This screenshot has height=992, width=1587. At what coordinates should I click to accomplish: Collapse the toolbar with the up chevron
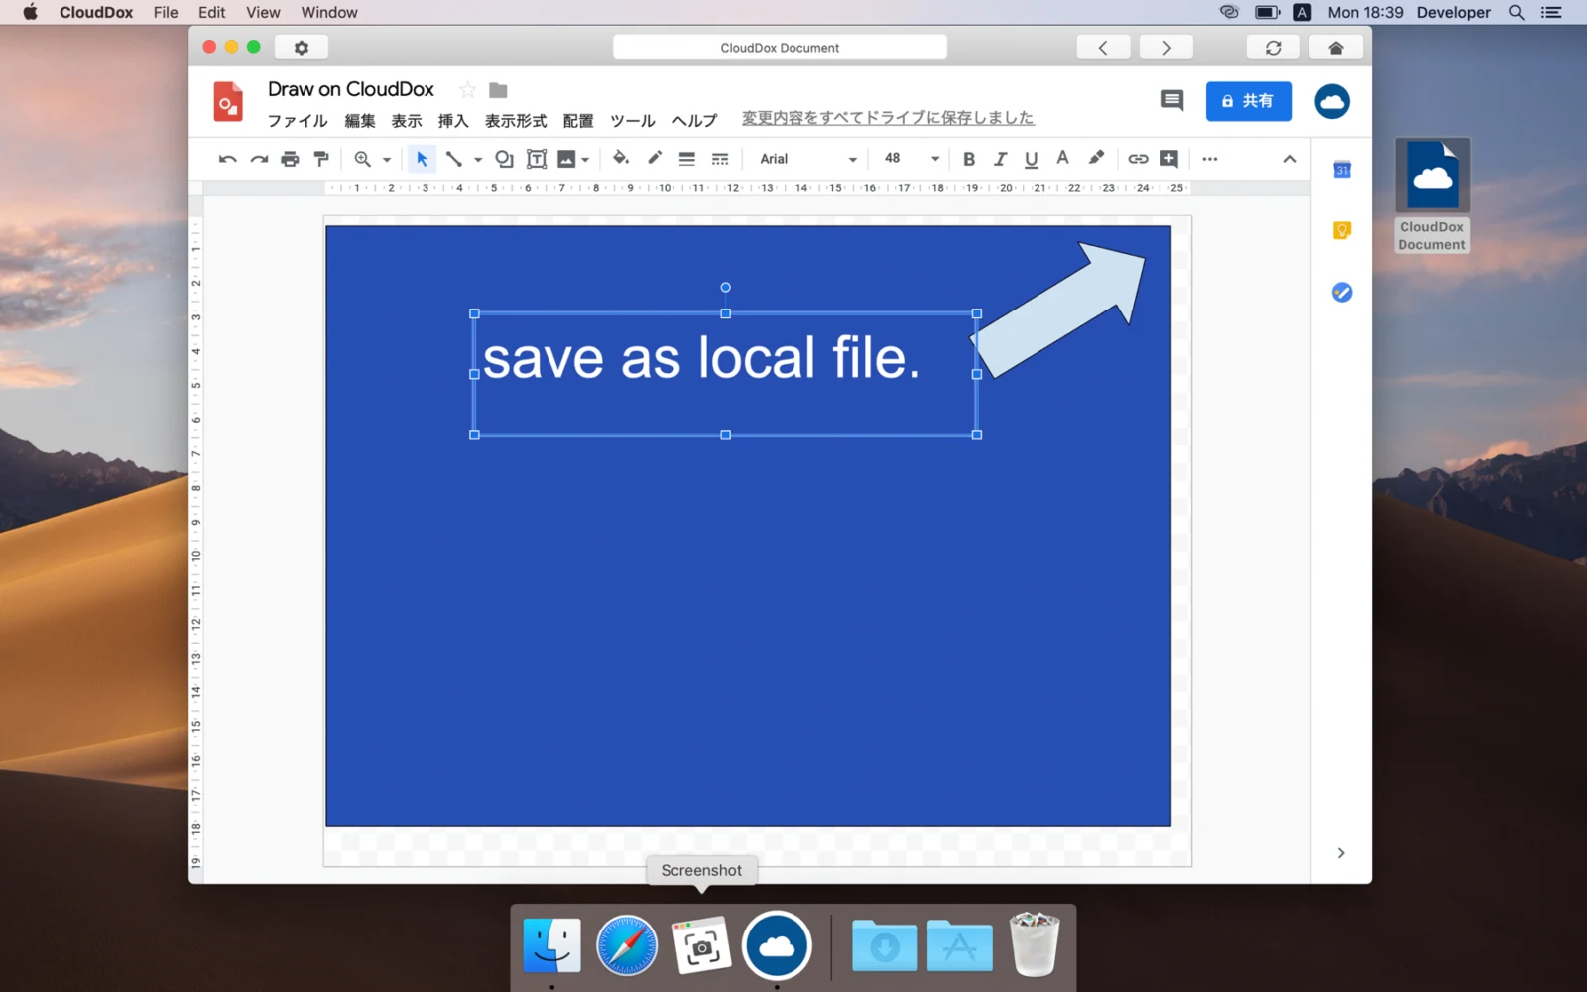tap(1289, 159)
